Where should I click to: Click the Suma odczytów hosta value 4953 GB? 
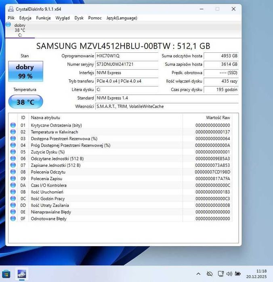(x=221, y=56)
